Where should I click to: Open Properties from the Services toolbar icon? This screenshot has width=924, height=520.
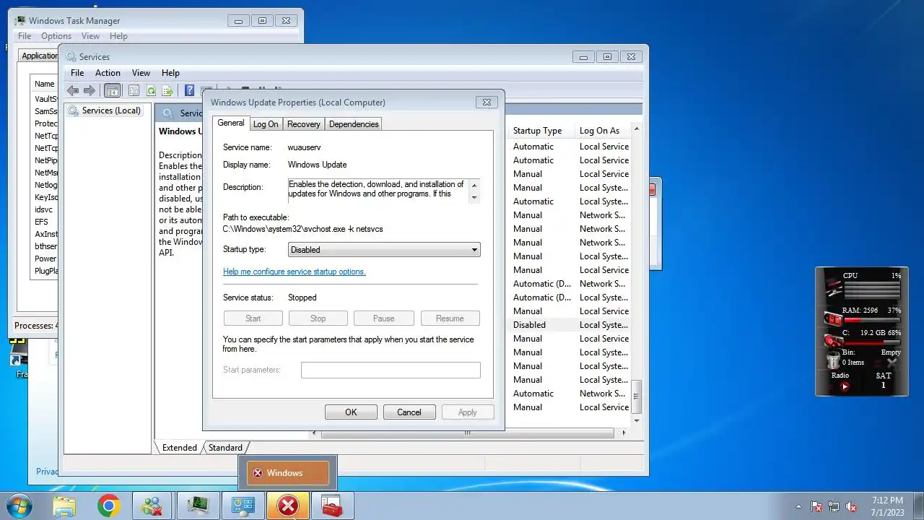point(134,90)
